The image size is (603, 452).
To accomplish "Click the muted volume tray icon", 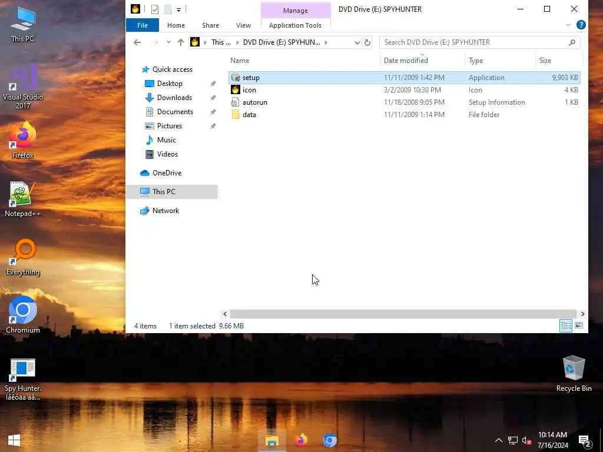I will click(526, 440).
